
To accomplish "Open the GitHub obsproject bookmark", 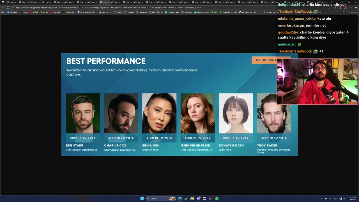I will click(248, 12).
